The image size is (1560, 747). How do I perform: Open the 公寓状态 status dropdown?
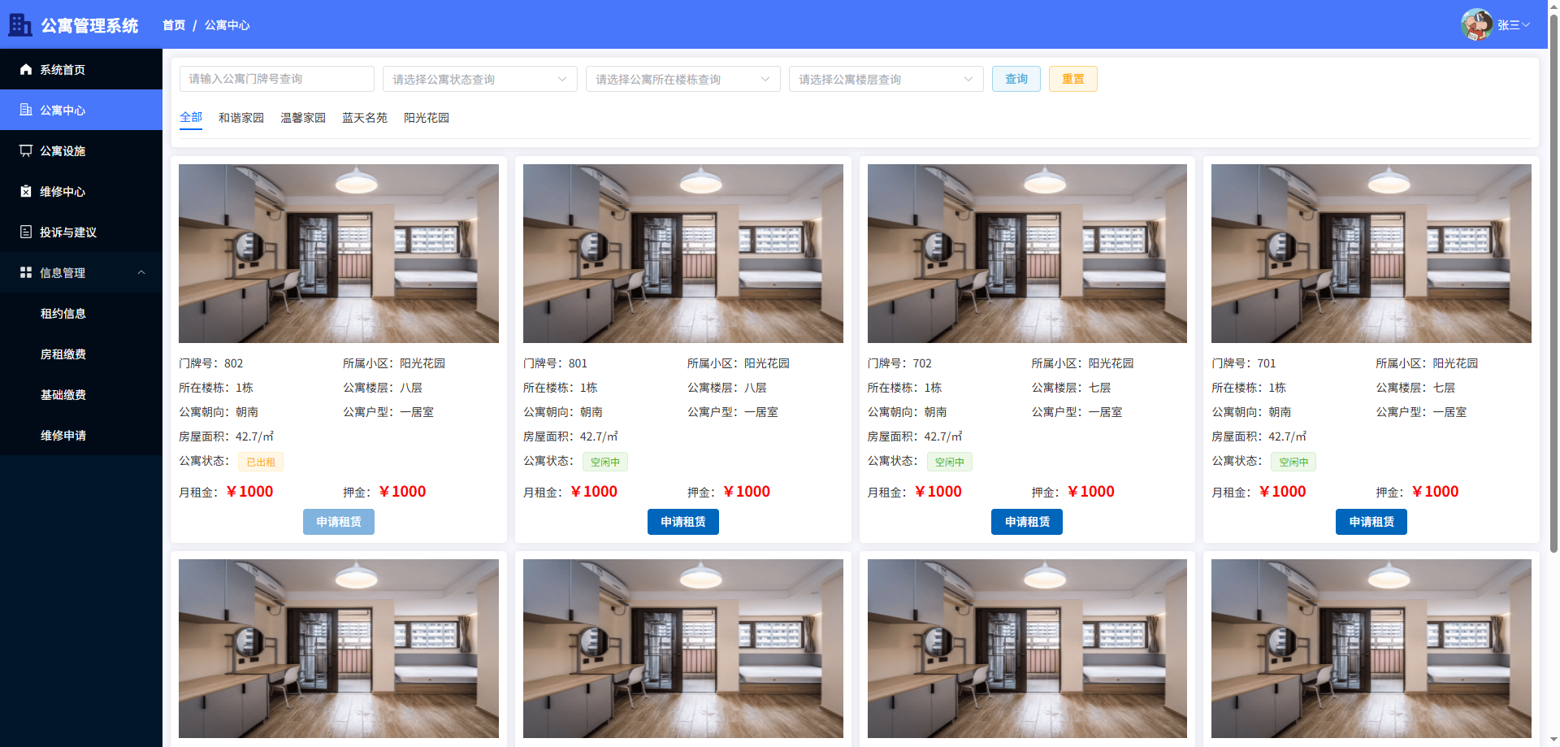pyautogui.click(x=480, y=79)
